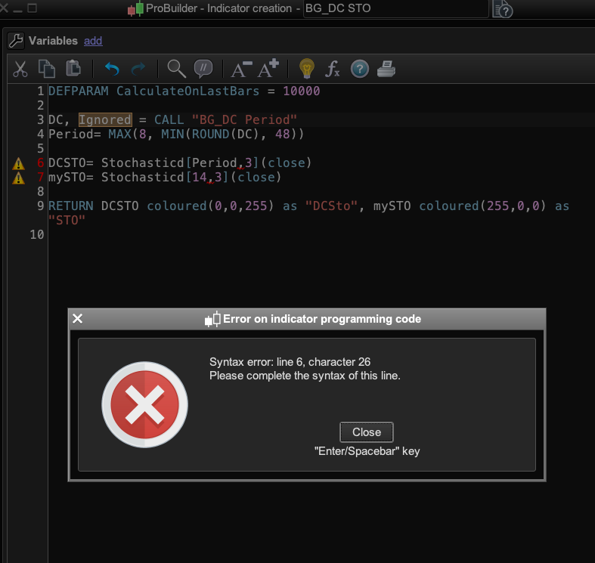
Task: Open the fx function insert tool
Action: 333,69
